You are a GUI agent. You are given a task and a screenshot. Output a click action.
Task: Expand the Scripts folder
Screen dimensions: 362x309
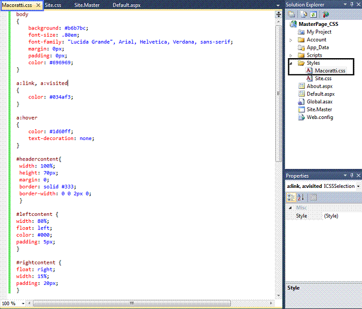(291, 55)
